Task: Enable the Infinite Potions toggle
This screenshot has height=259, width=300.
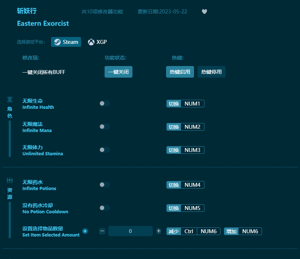Action: pos(105,185)
